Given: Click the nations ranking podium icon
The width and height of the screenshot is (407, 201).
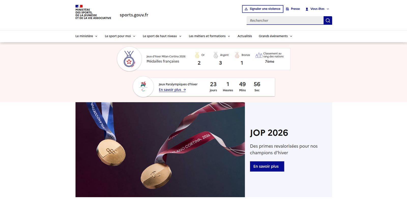Looking at the screenshot, I should pyautogui.click(x=259, y=55).
